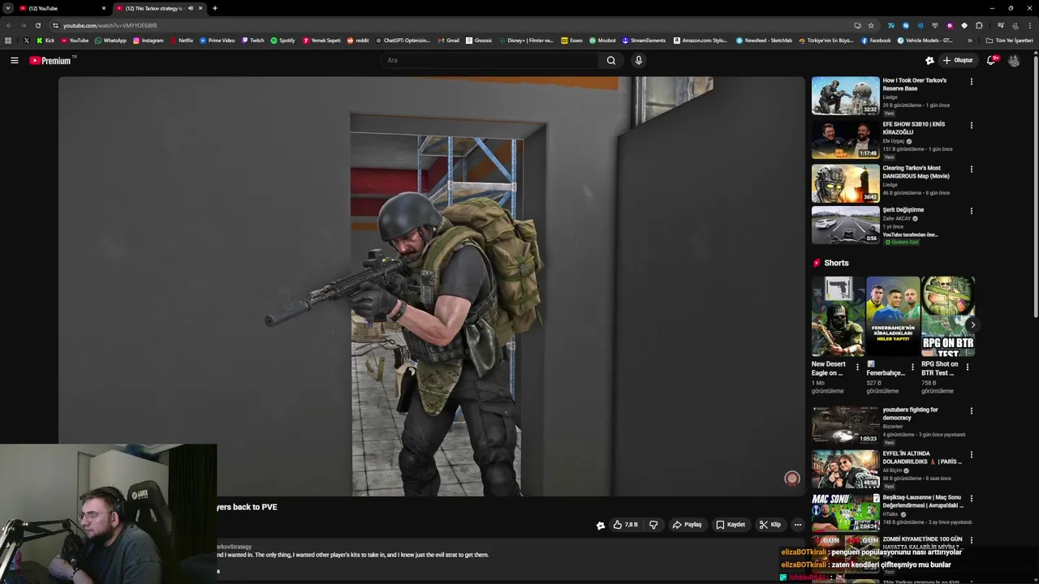The height and width of the screenshot is (584, 1039).
Task: Click the 'Paylaş' share button
Action: pyautogui.click(x=687, y=525)
